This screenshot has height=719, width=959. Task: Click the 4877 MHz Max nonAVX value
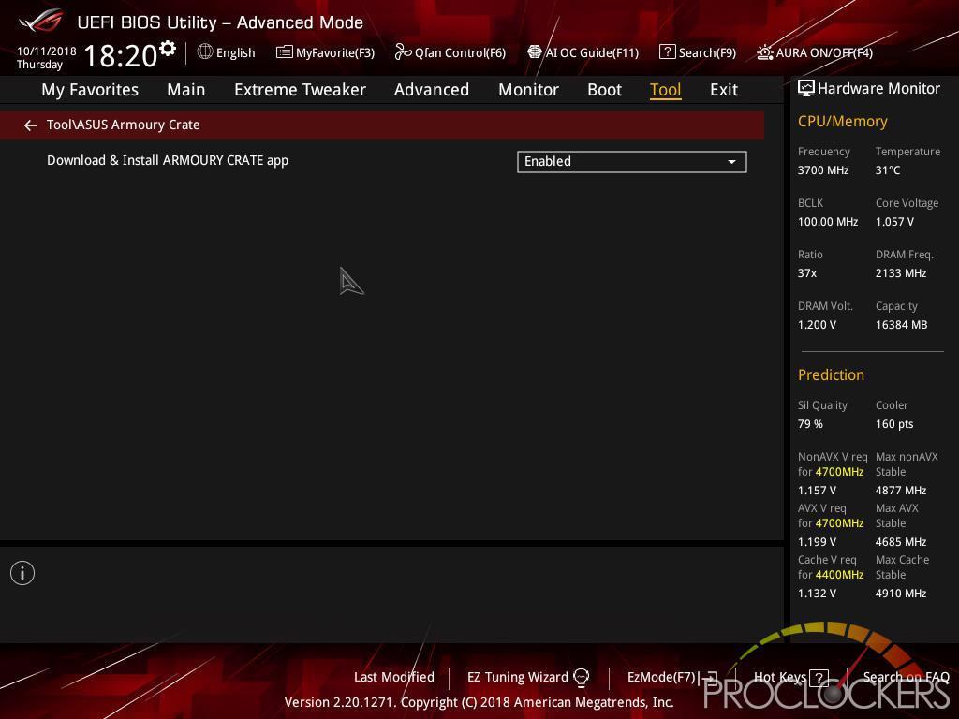point(900,491)
